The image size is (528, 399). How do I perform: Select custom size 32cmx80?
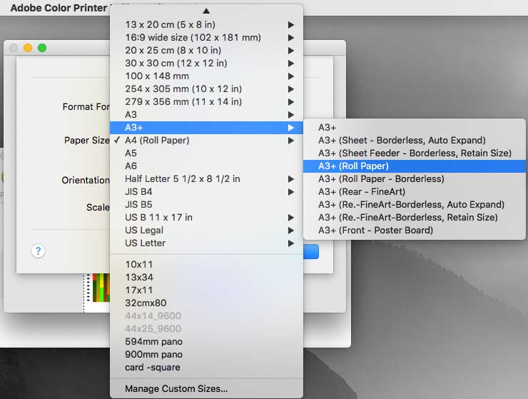206,303
